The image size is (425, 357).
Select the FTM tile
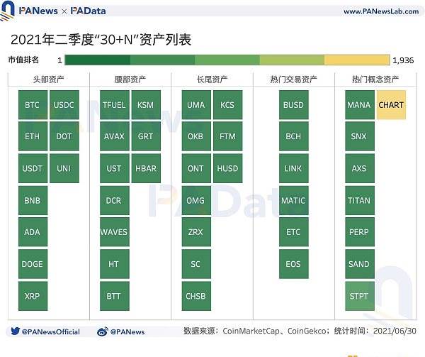228,136
